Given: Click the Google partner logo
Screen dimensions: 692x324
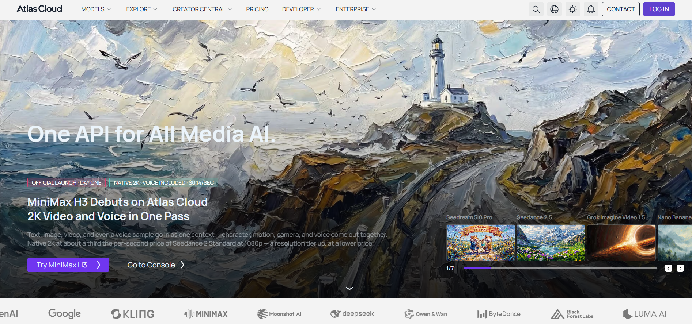Looking at the screenshot, I should coord(64,314).
